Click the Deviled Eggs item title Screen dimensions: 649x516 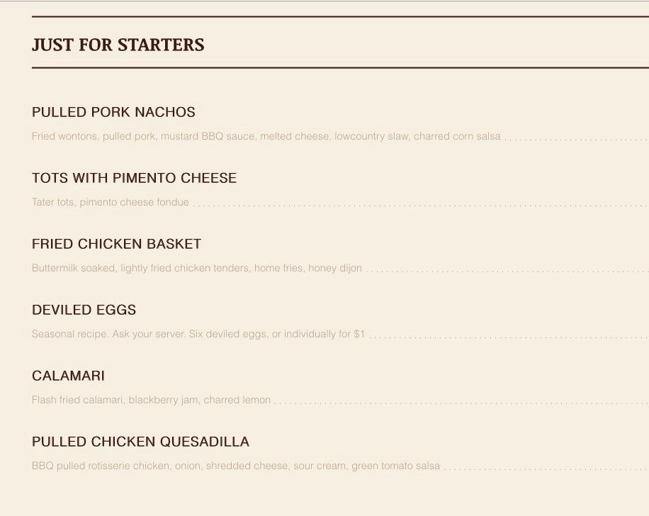point(84,310)
